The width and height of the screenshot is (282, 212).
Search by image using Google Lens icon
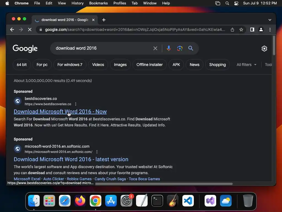pos(180,48)
